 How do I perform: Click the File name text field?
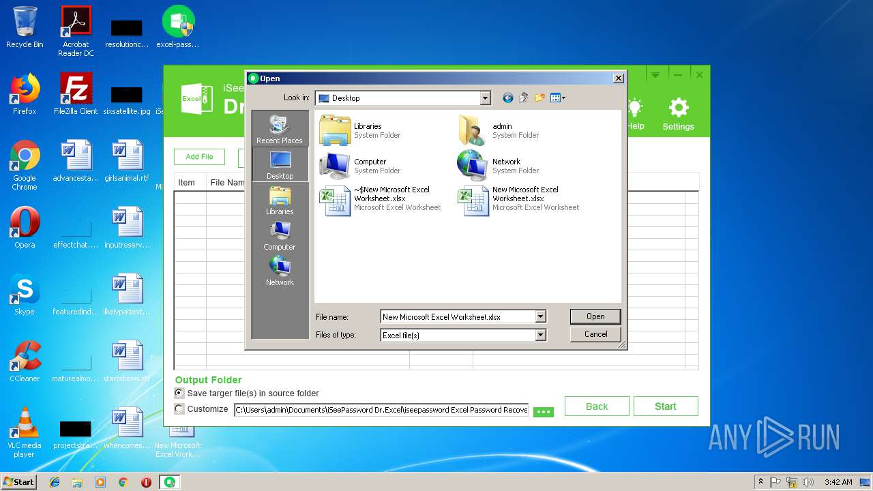pyautogui.click(x=458, y=316)
